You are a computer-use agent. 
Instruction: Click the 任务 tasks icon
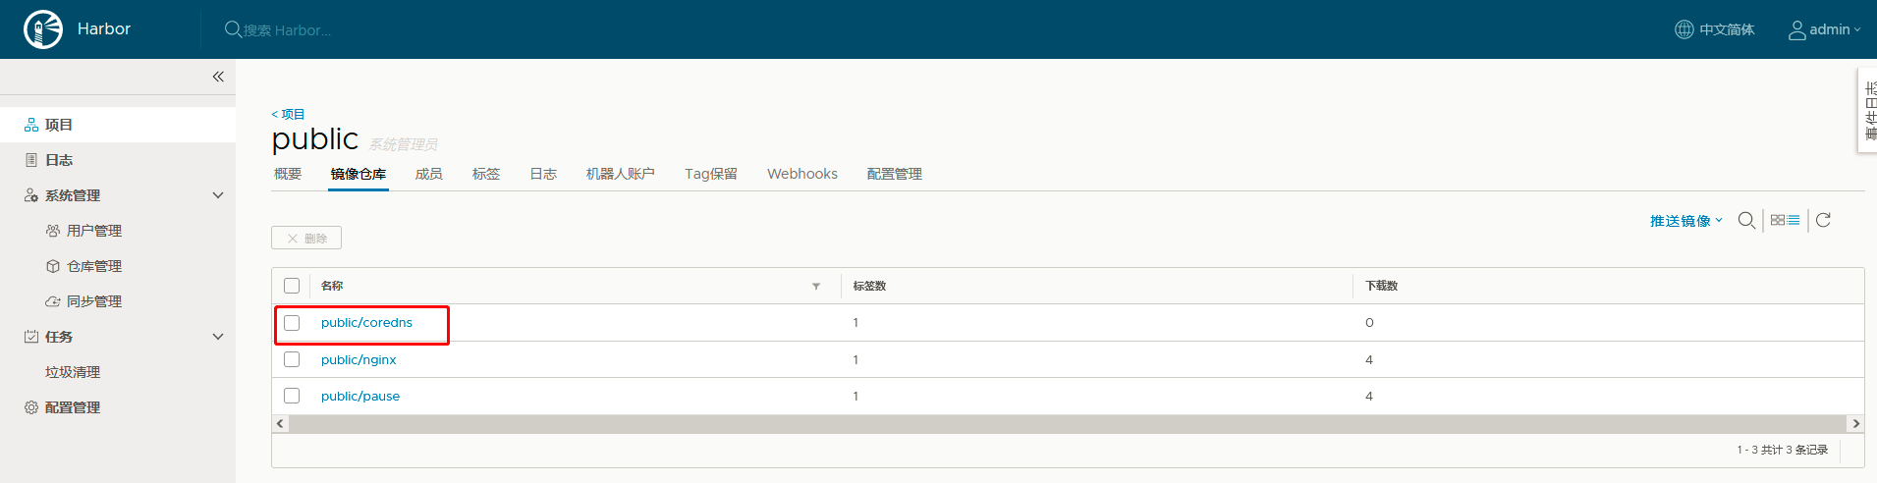click(31, 337)
